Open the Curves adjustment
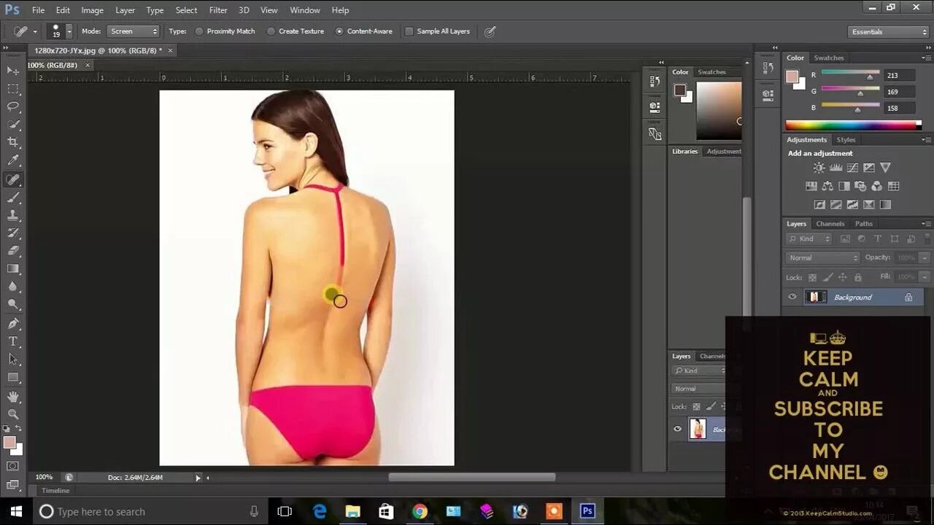The height and width of the screenshot is (525, 934). (x=852, y=167)
